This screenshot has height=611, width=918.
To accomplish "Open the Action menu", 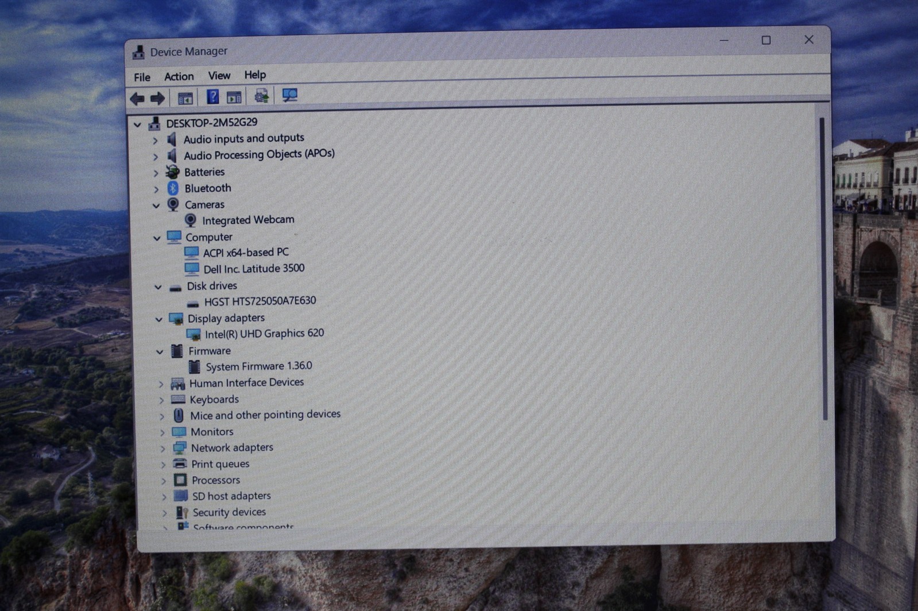I will pyautogui.click(x=179, y=76).
